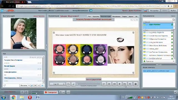Image resolution: width=178 pixels, height=100 pixels.
Task: Click the Выйти button in header
Action: 173,11
